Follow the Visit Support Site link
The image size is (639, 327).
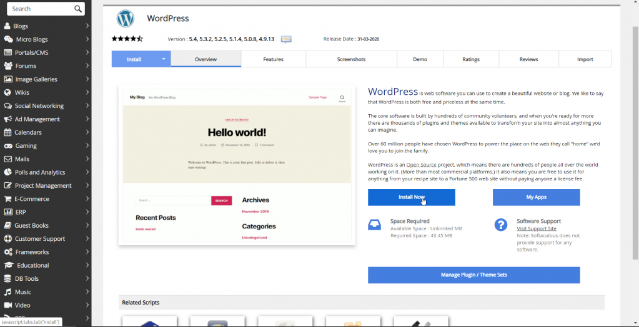(537, 228)
